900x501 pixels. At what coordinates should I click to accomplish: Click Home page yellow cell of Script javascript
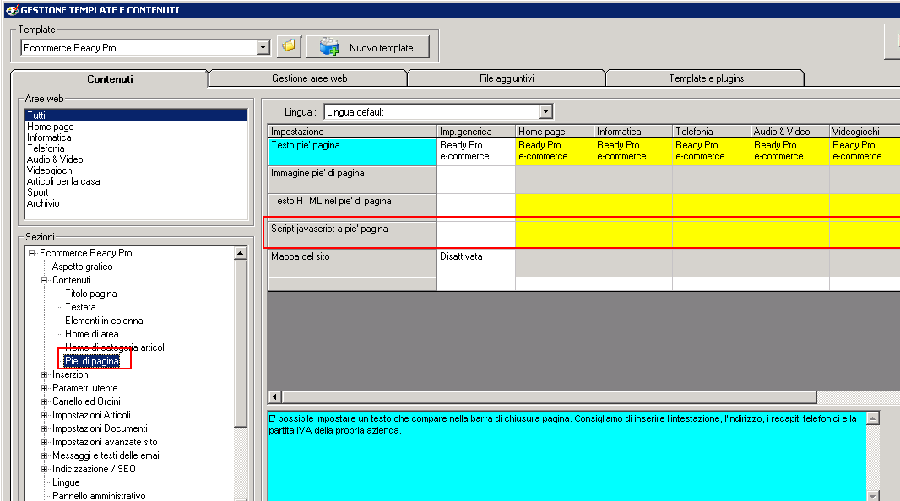tap(555, 235)
